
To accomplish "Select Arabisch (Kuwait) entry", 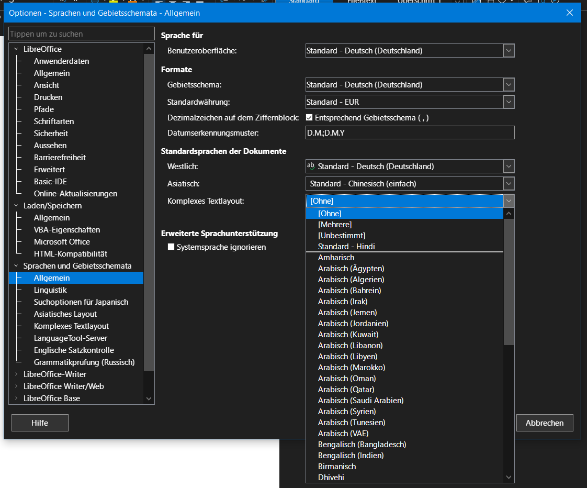I will tap(405, 335).
